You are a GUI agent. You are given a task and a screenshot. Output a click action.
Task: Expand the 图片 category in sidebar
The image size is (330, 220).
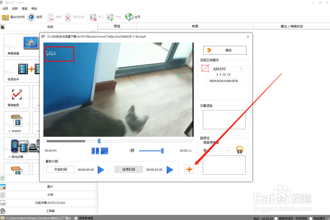(x=50, y=186)
